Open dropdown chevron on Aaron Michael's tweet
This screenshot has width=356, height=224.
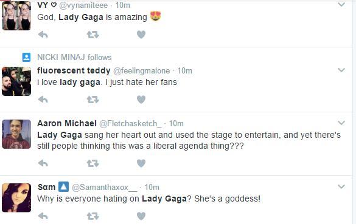pos(341,123)
